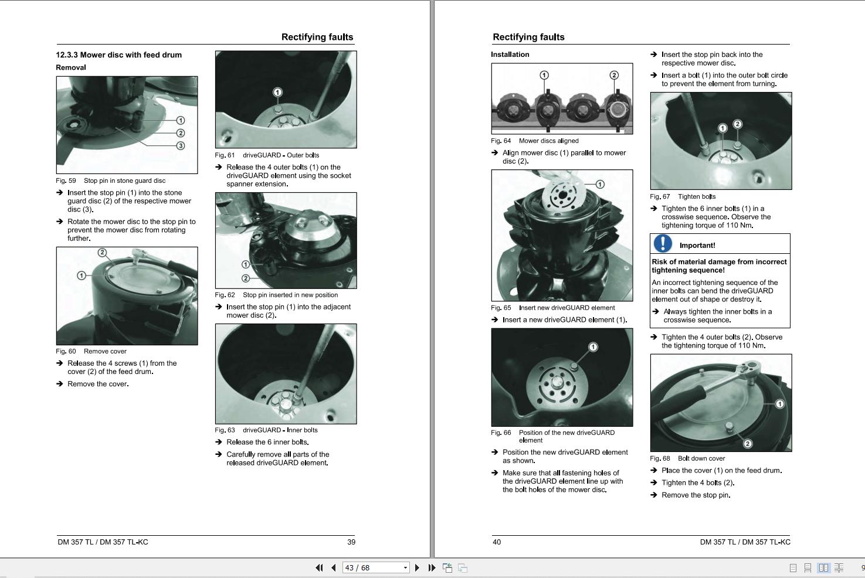Click caption 'Fig. 62 Stop pin inserted in new position'
This screenshot has height=578, width=865.
(x=276, y=295)
